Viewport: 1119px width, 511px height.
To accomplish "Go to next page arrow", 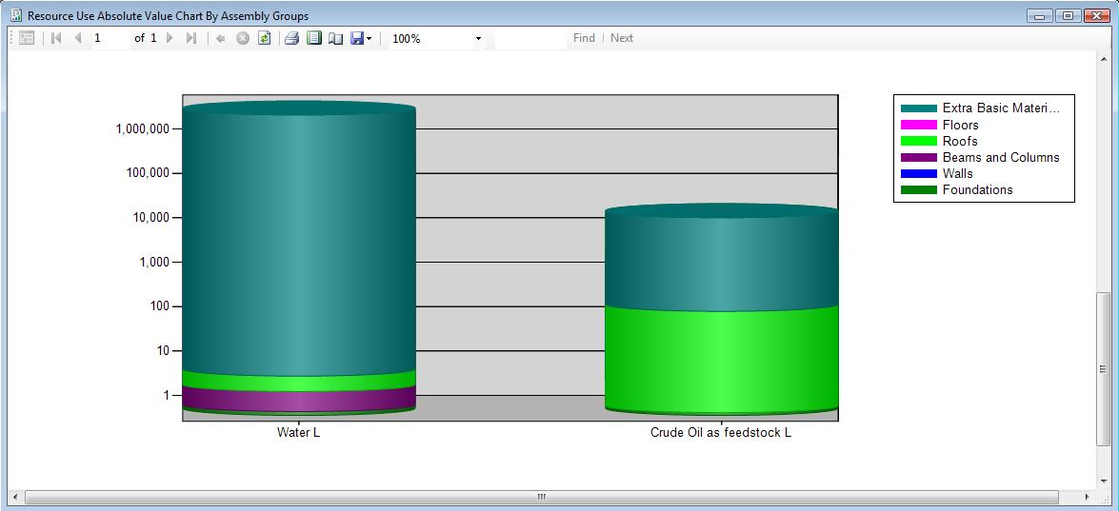I will point(170,38).
